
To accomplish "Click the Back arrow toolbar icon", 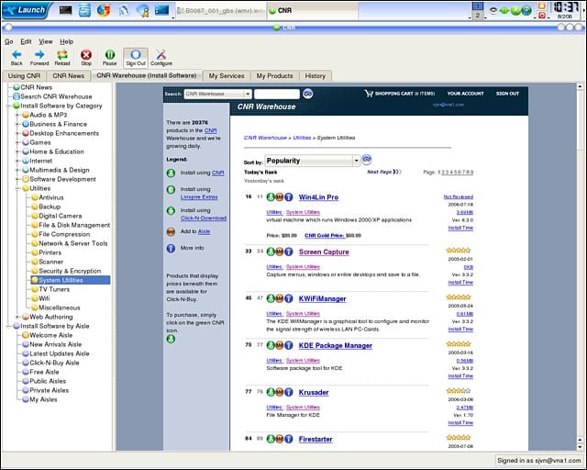I will click(x=17, y=55).
